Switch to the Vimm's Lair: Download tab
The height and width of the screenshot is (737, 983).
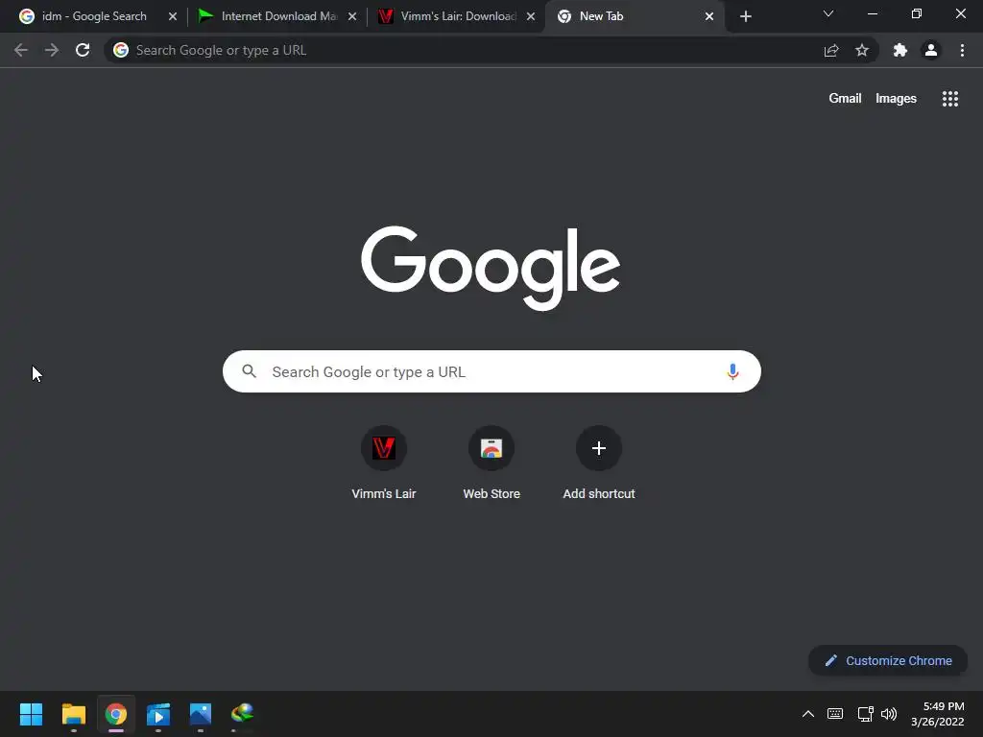pos(458,16)
